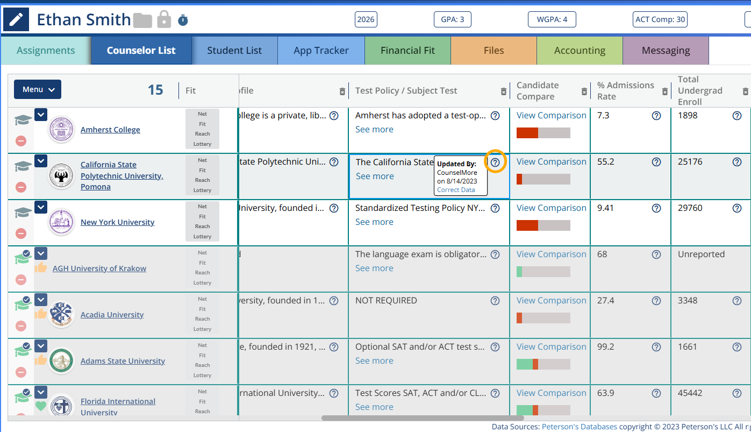751x432 pixels.
Task: Open Adams State University link
Action: point(123,361)
